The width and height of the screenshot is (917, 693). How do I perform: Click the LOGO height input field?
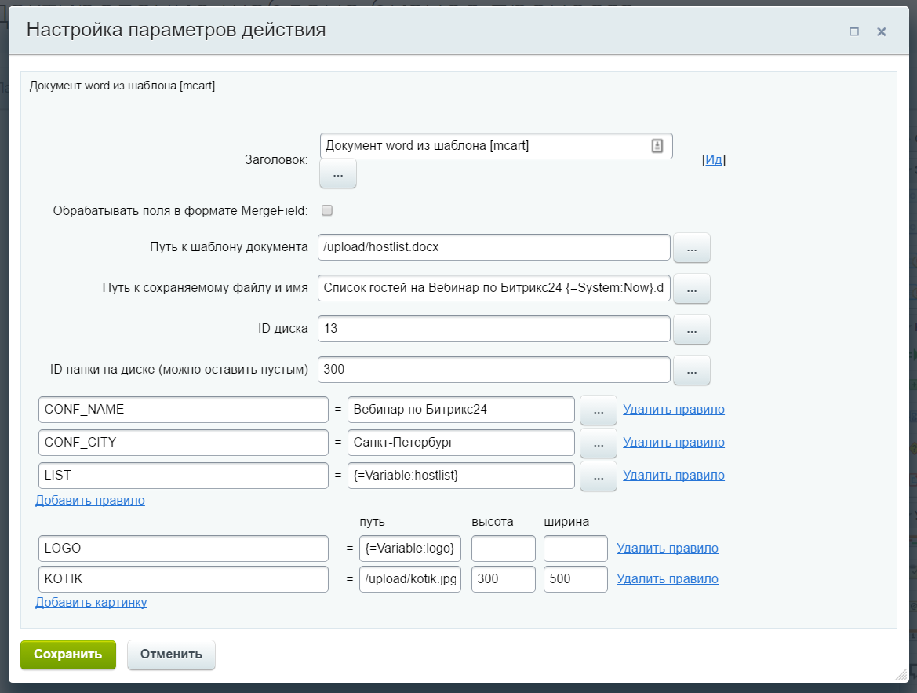503,549
